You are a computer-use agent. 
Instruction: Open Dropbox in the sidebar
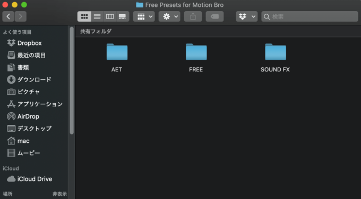[35, 43]
